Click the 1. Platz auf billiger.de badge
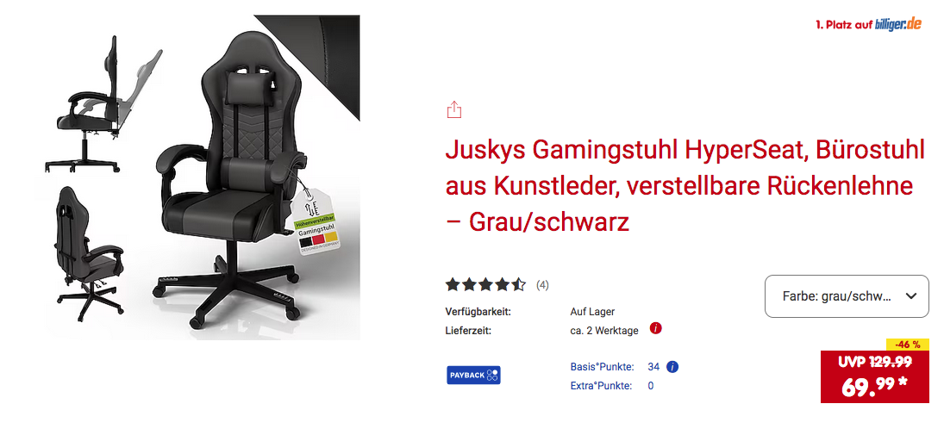 pyautogui.click(x=868, y=25)
